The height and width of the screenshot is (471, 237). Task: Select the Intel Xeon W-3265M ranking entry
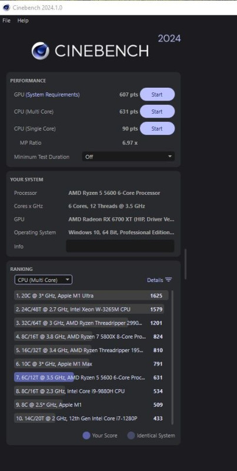coord(91,309)
